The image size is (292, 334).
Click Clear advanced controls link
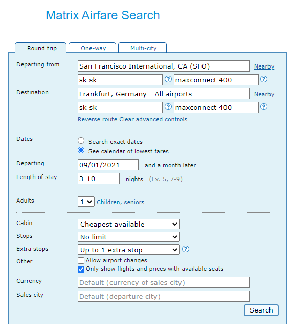153,119
